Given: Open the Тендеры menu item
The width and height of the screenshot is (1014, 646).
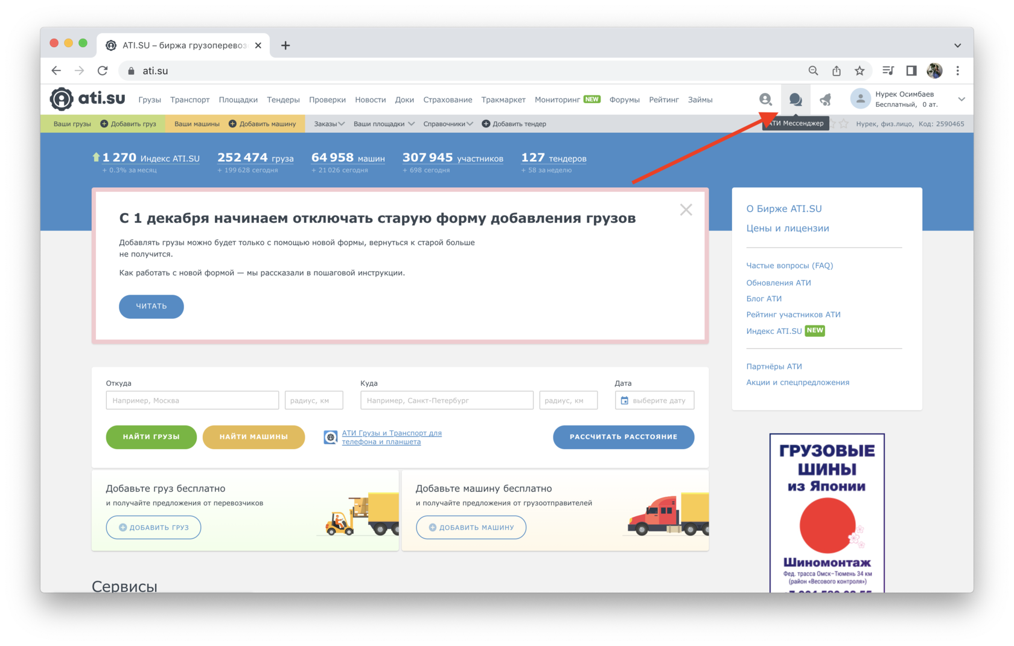Looking at the screenshot, I should [x=283, y=100].
